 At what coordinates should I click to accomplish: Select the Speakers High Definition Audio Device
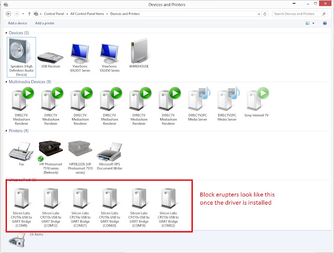21,57
